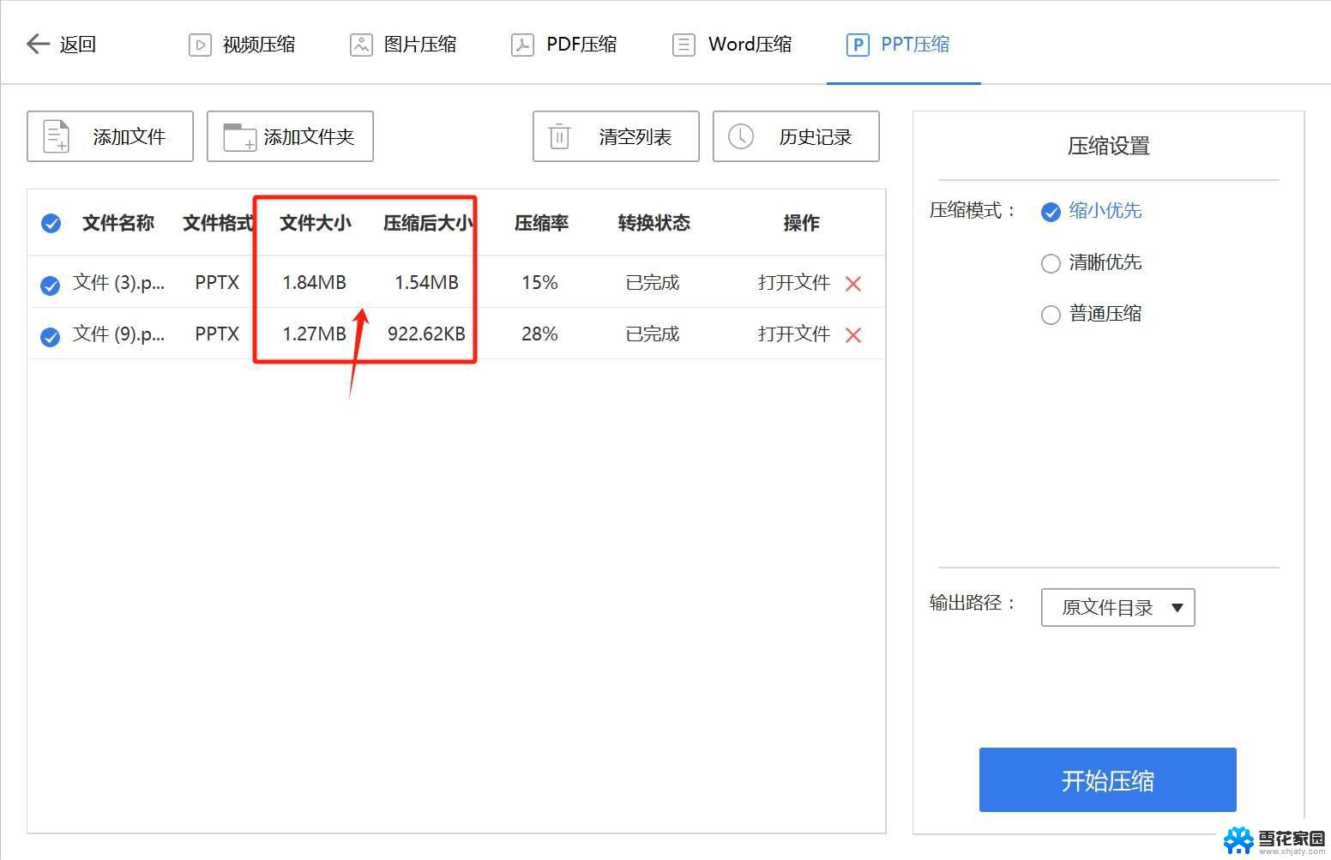Click the 压缩后大小 column header
The image size is (1331, 860).
click(x=427, y=223)
